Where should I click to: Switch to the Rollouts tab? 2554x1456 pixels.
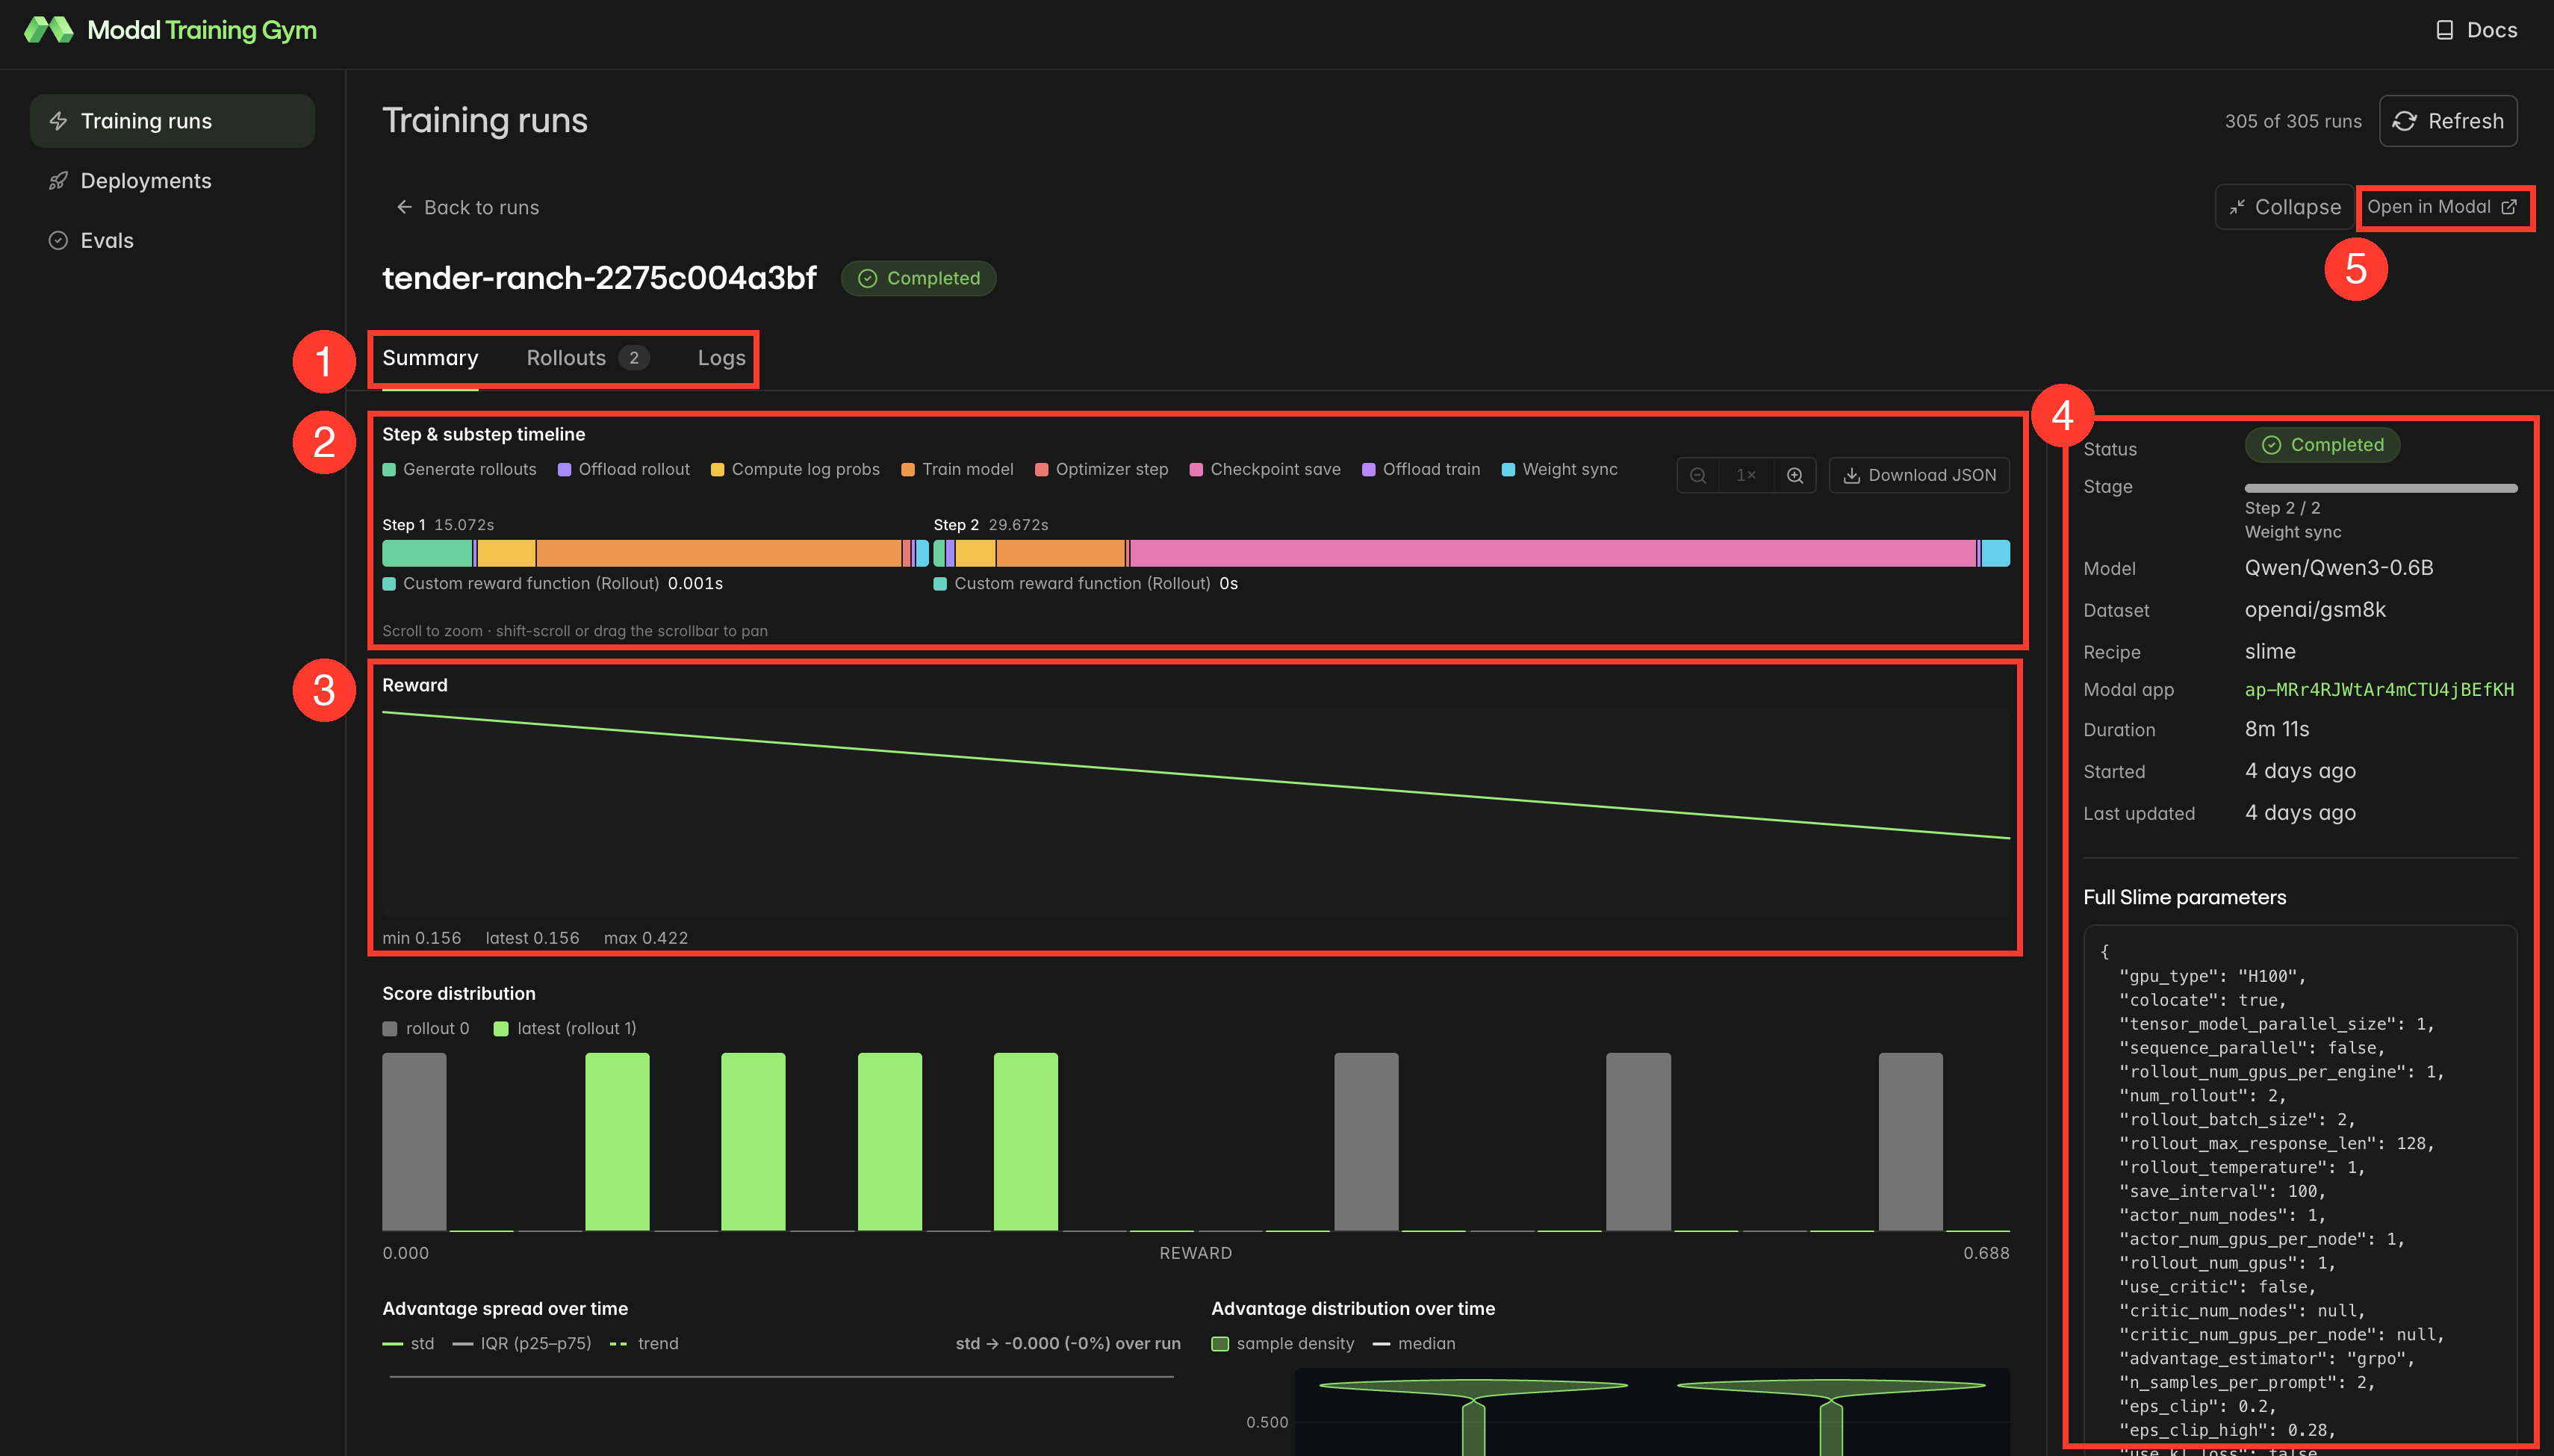(x=587, y=358)
